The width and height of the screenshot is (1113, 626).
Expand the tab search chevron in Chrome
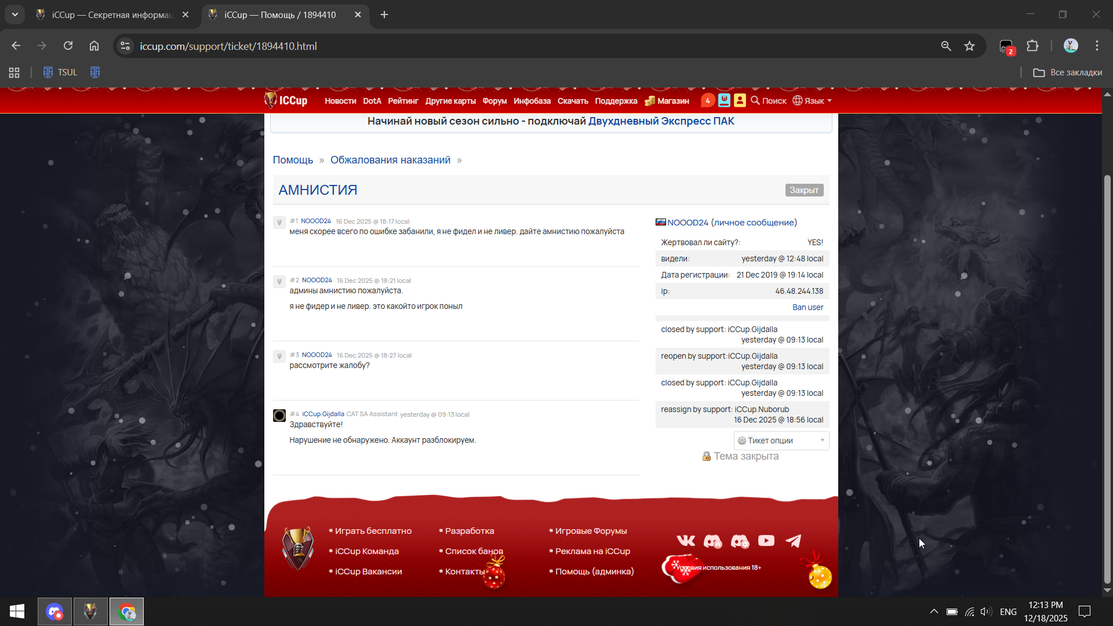pos(14,14)
